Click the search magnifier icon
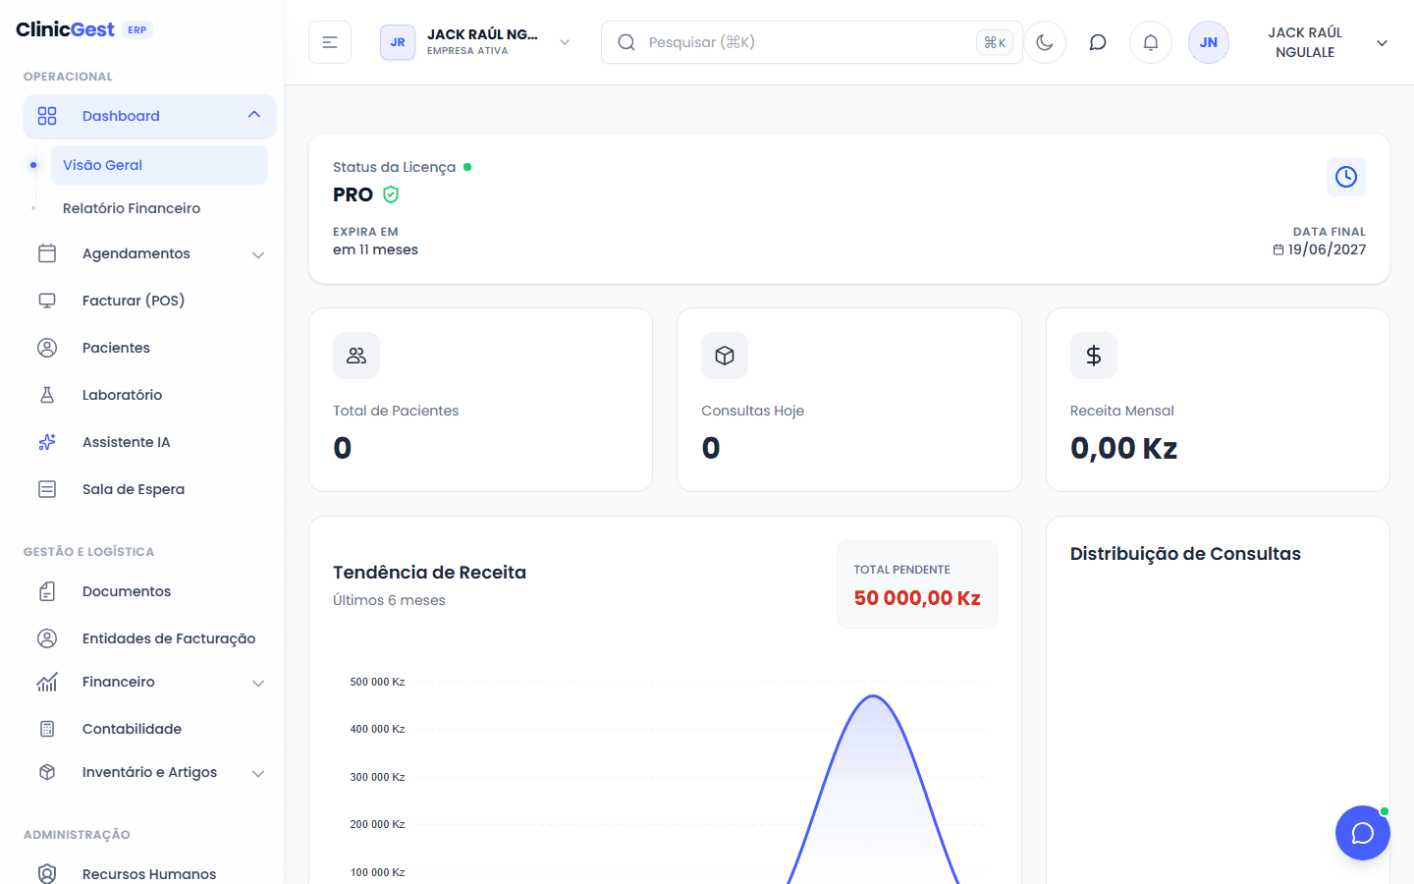The image size is (1414, 884). pyautogui.click(x=626, y=42)
